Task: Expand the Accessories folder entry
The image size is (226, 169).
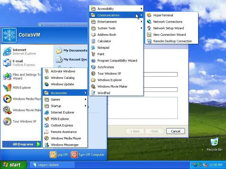Action: [65, 93]
